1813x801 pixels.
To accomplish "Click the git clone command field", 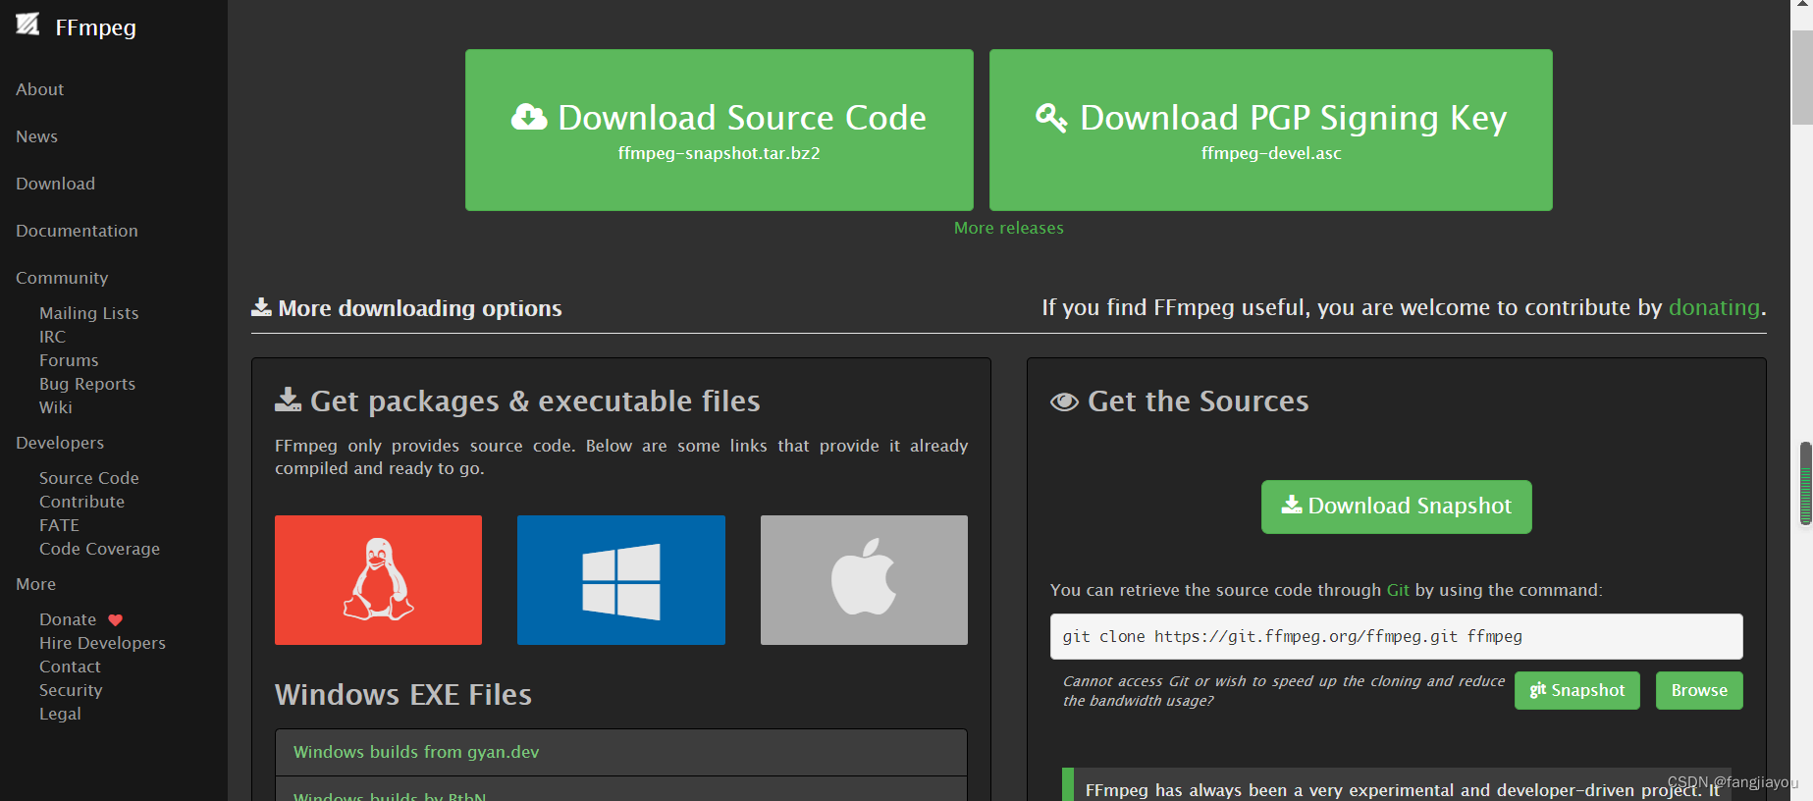I will (x=1397, y=636).
